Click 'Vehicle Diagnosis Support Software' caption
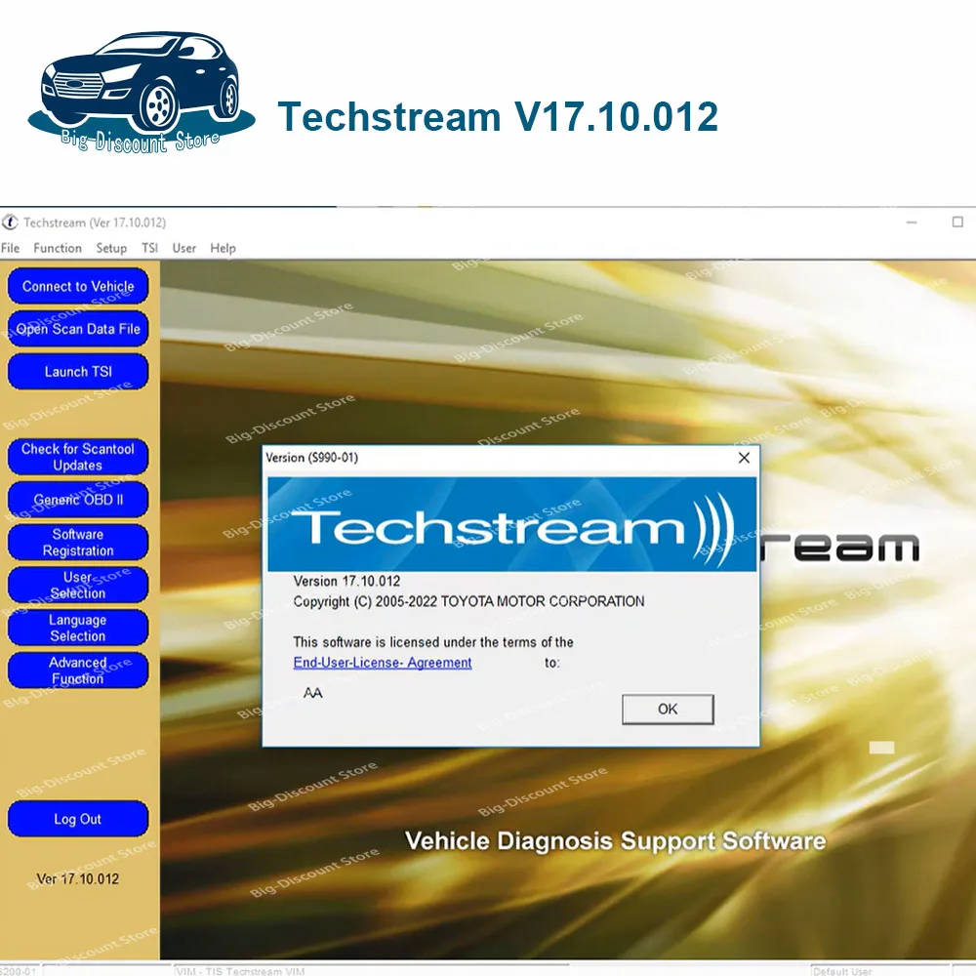 click(615, 841)
